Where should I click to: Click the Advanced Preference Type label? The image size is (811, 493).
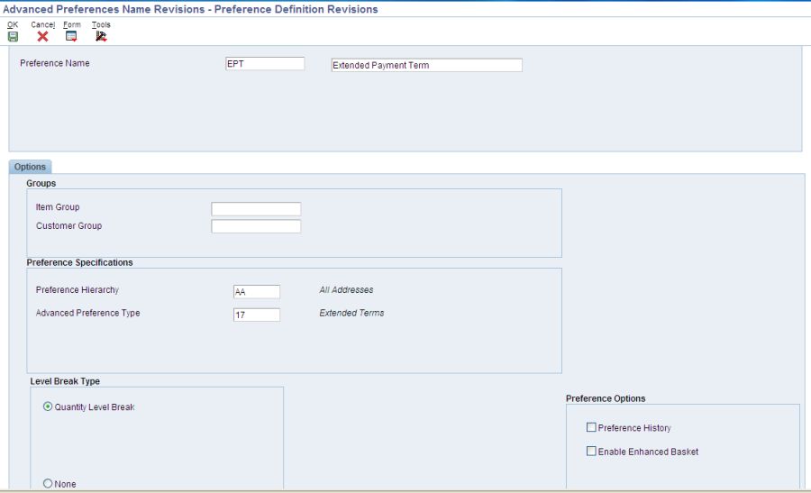[88, 313]
